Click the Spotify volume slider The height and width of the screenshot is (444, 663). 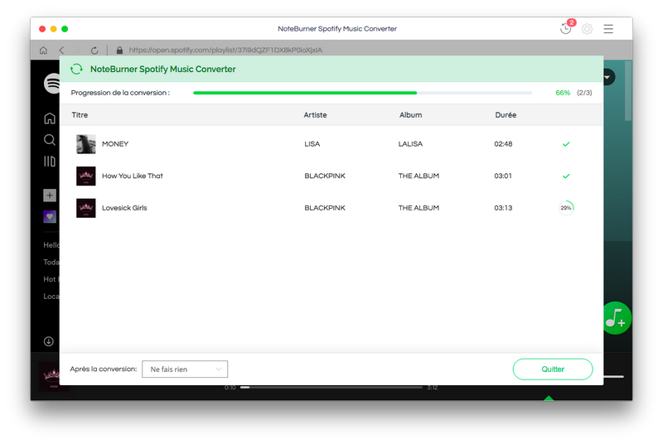[x=613, y=376]
